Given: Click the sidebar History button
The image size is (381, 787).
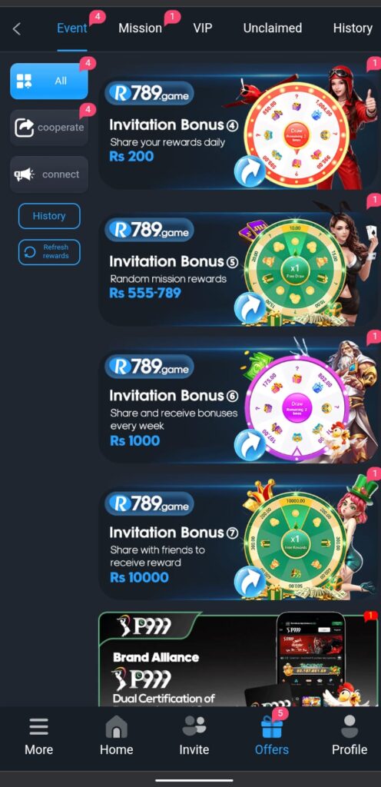Looking at the screenshot, I should 49,216.
